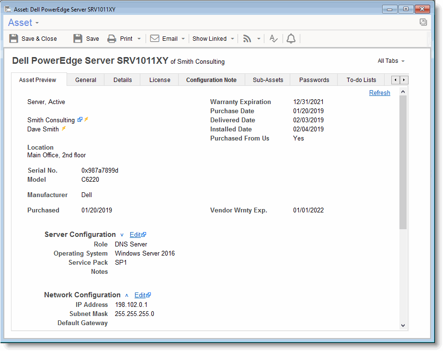Viewport: 443px width, 351px height.
Task: Click the Print icon in the toolbar
Action: 112,39
